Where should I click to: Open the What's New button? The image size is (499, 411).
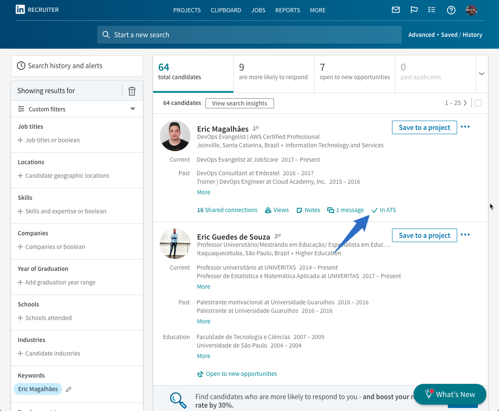450,394
